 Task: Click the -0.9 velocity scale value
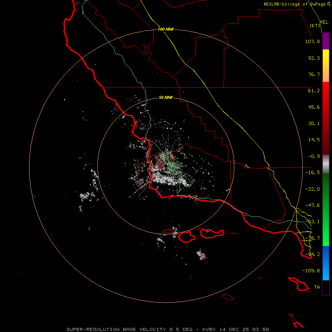(x=314, y=156)
